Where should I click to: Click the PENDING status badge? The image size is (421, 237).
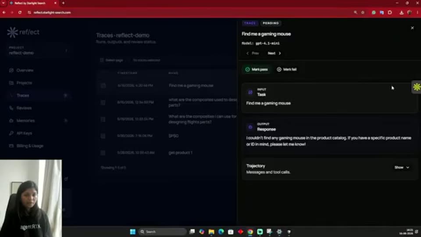coord(271,23)
